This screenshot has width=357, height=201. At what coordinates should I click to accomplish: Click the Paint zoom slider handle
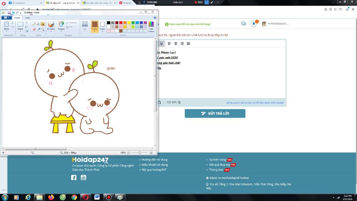139,153
